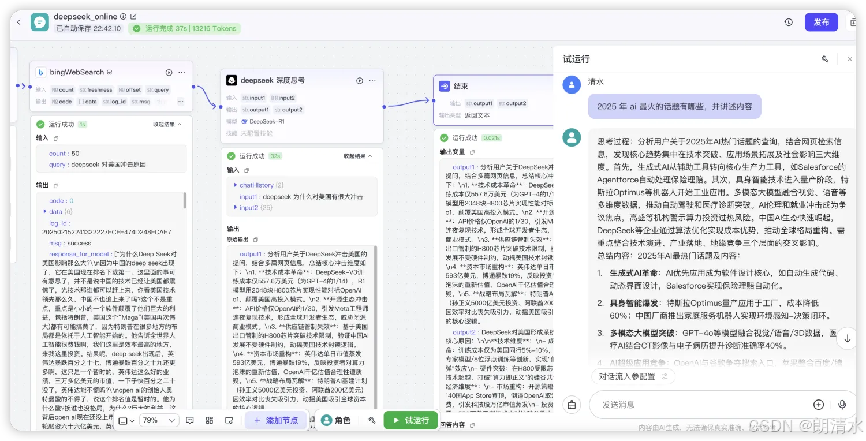Screen dimensions: 866x441
Task: Click the 结束 end node icon
Action: coord(445,86)
